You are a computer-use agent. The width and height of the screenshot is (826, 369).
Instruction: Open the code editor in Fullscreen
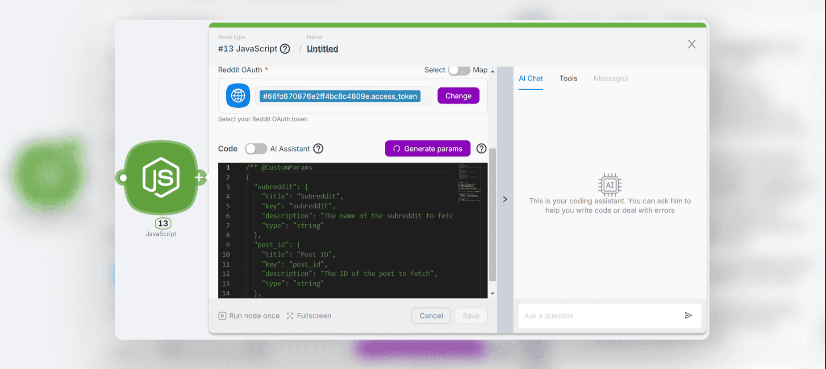(309, 316)
